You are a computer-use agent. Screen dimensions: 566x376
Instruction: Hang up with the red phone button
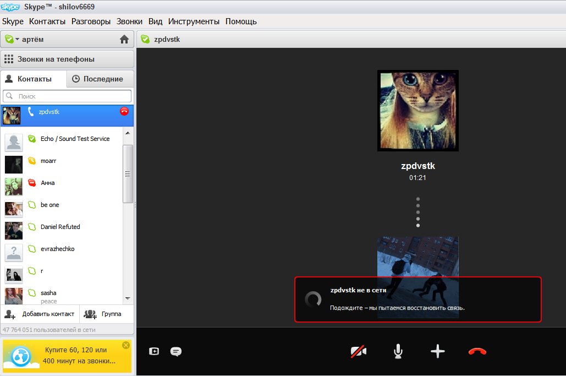tap(477, 351)
